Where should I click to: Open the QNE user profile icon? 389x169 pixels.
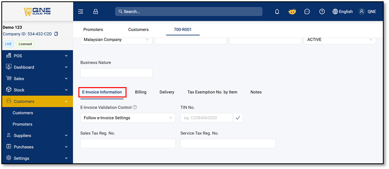pos(362,11)
